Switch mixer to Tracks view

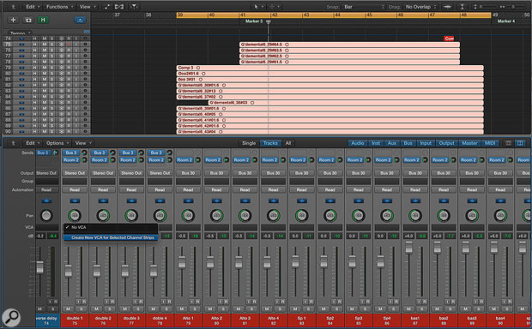coord(270,143)
